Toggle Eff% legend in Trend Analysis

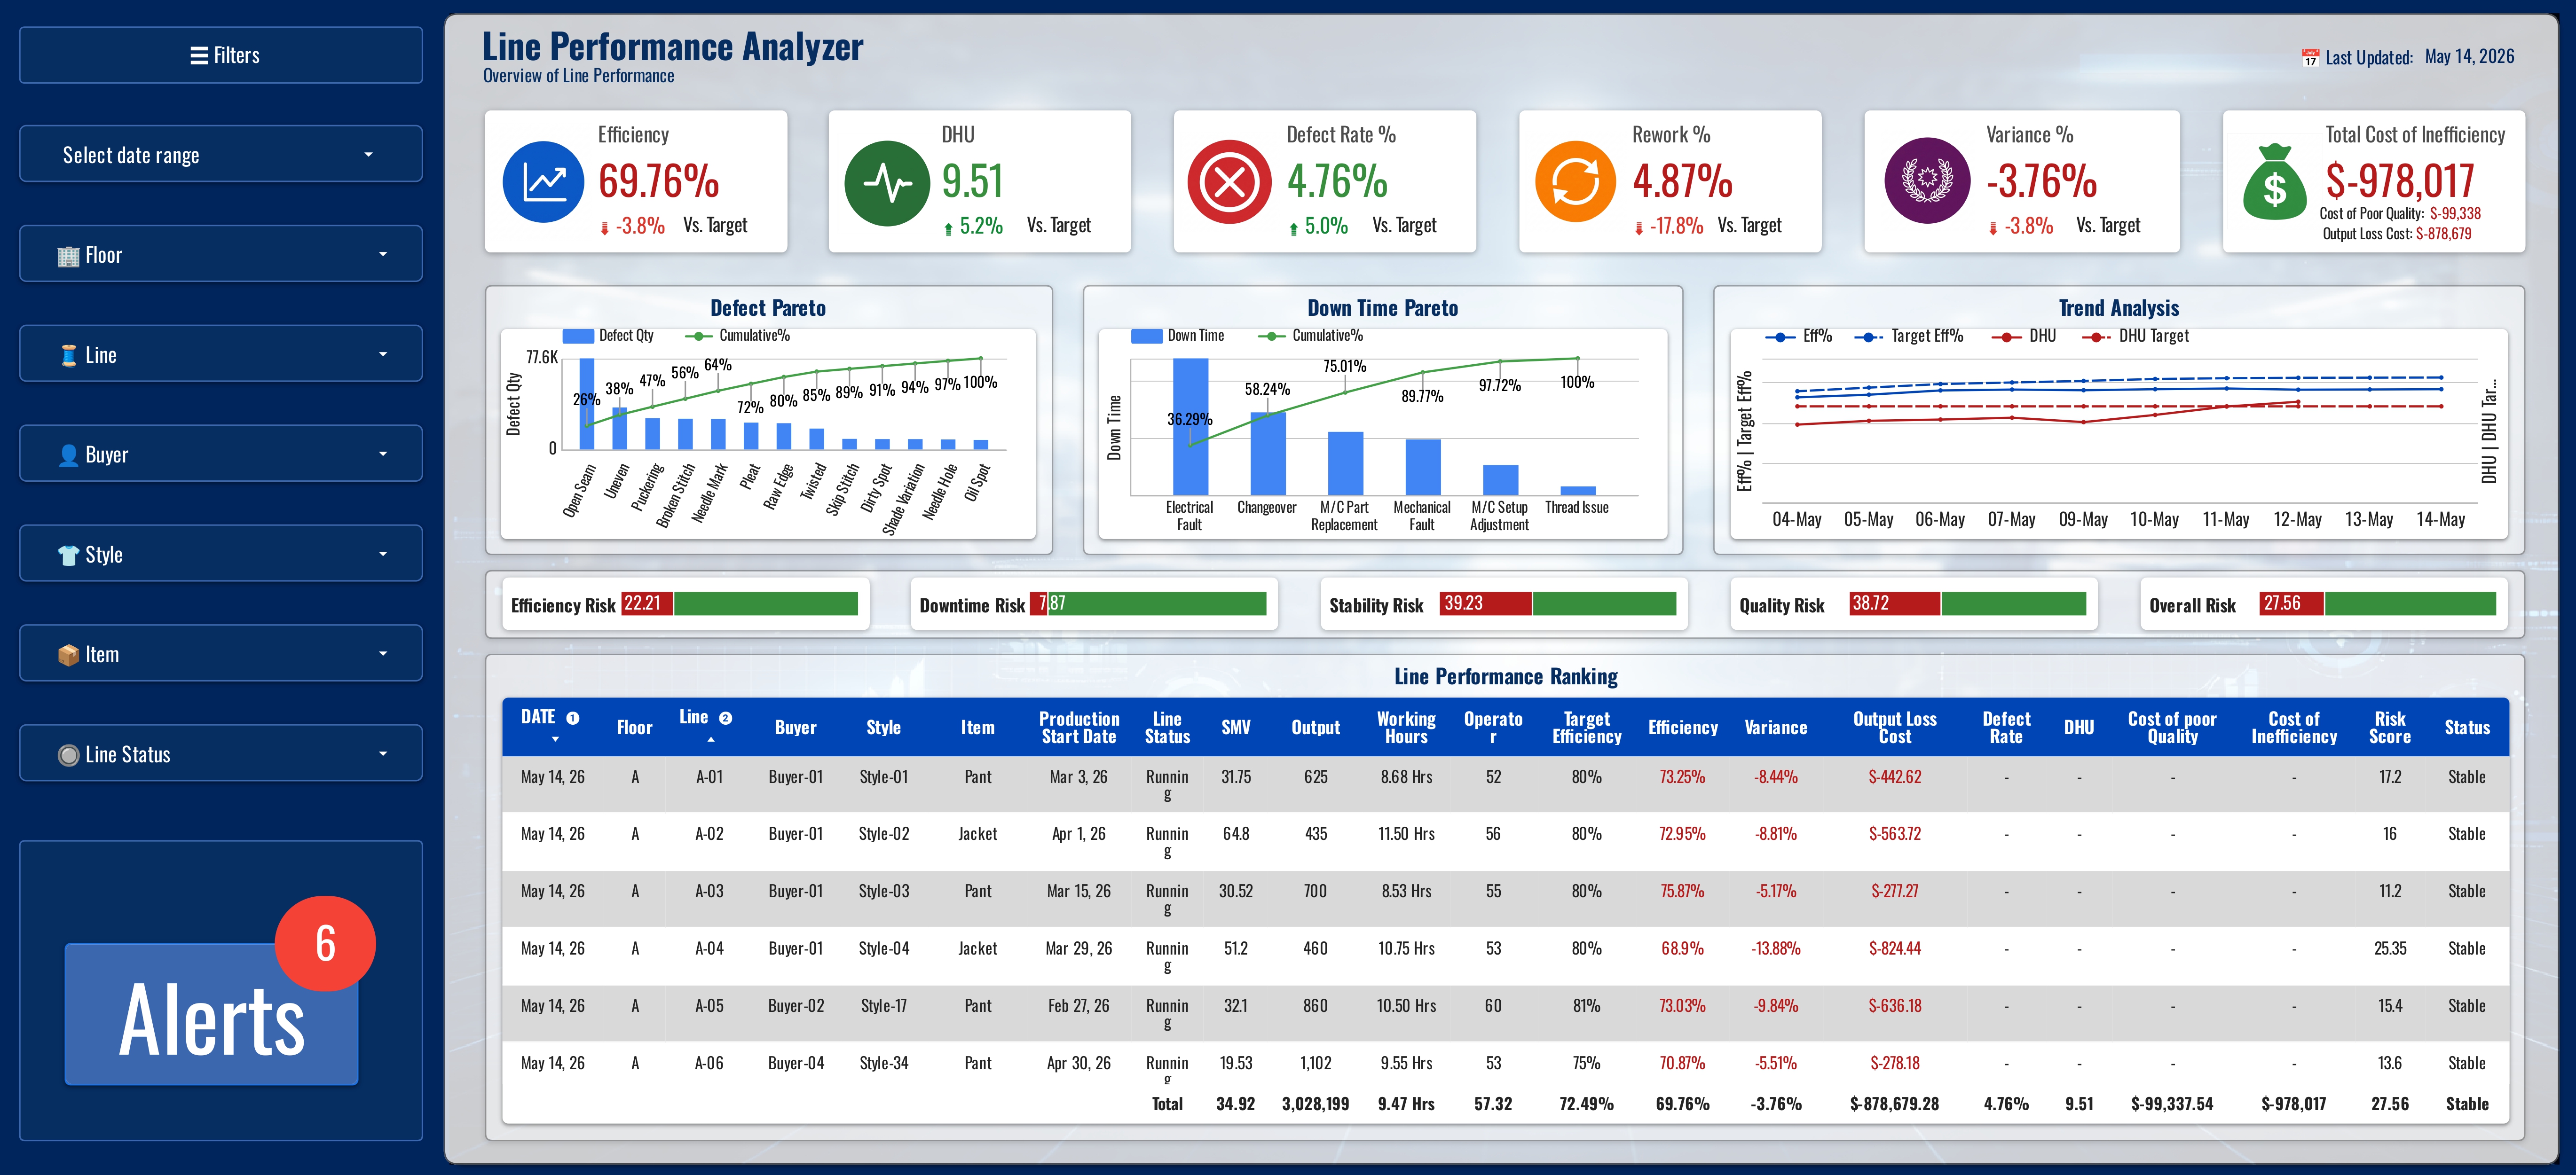(x=1799, y=337)
